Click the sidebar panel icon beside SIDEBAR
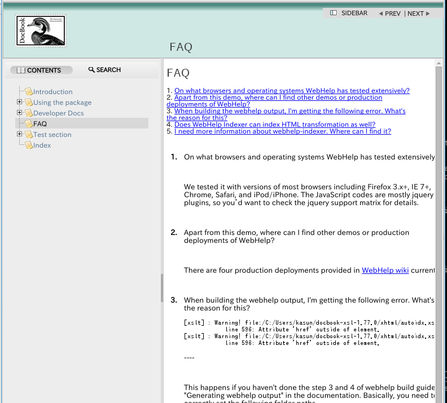Viewport: 447px width, 403px height. point(333,13)
